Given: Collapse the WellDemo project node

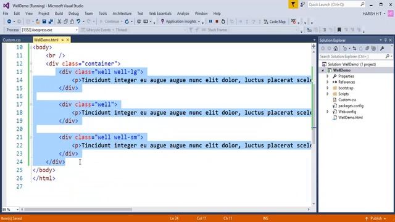Looking at the screenshot, I should (323, 70).
